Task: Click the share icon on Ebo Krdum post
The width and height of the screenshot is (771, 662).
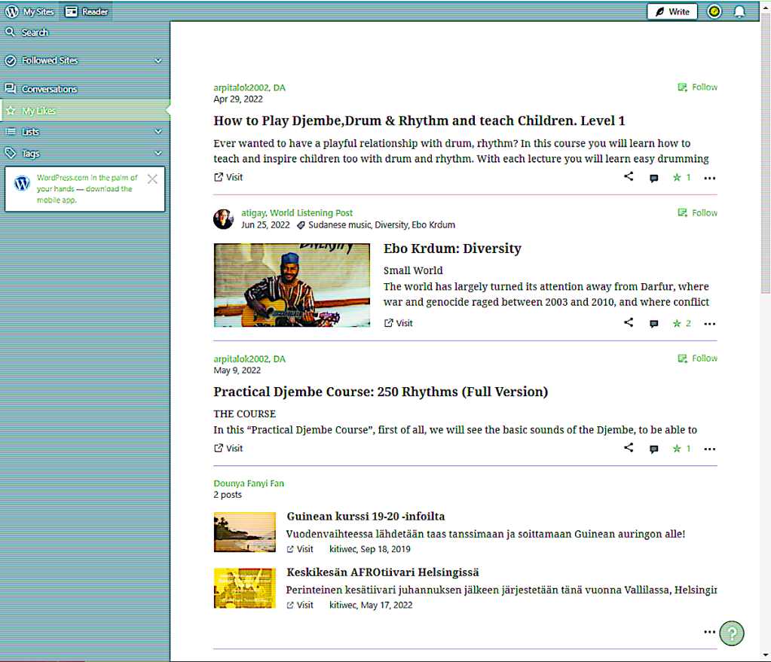Action: click(629, 323)
